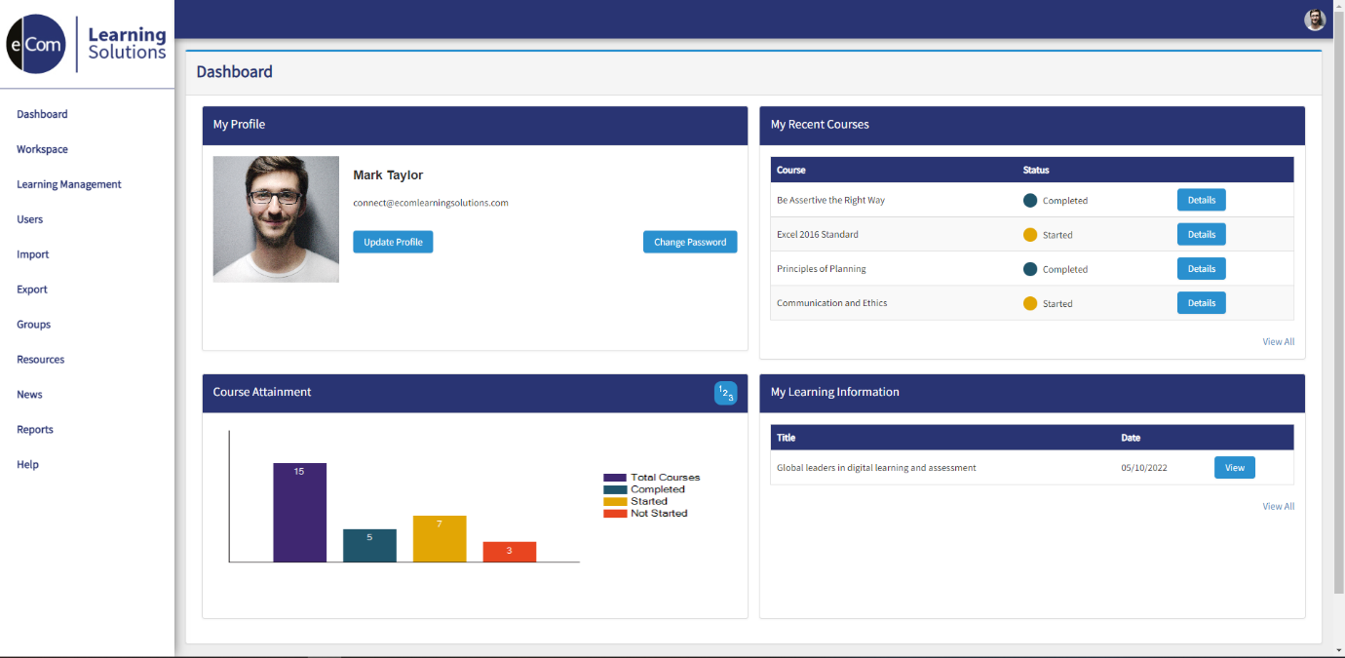Click Completed status dot for Principles of Planning
1345x658 pixels.
pos(1028,268)
